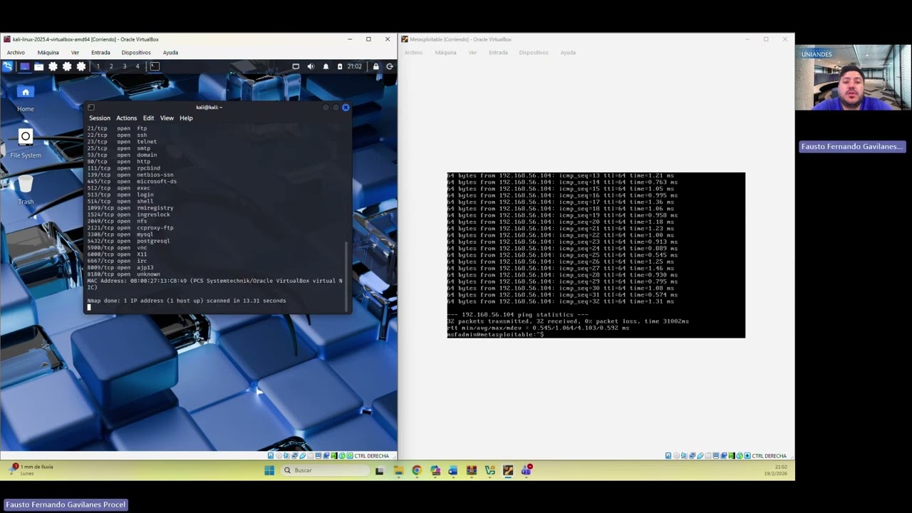Image resolution: width=912 pixels, height=513 pixels.
Task: Click the '3306/tcp open mysql' line
Action: pyautogui.click(x=120, y=234)
